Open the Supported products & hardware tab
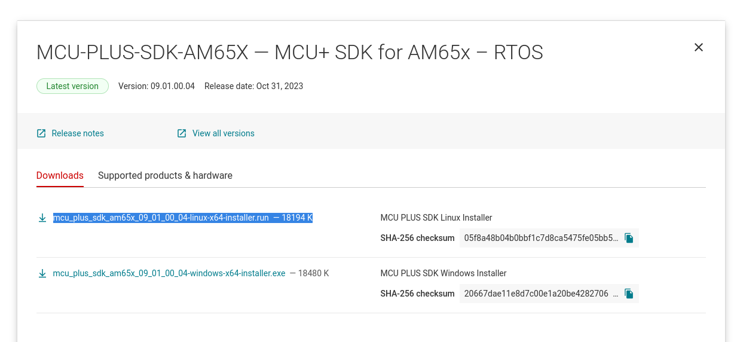Viewport: 737px width, 342px height. pyautogui.click(x=165, y=176)
